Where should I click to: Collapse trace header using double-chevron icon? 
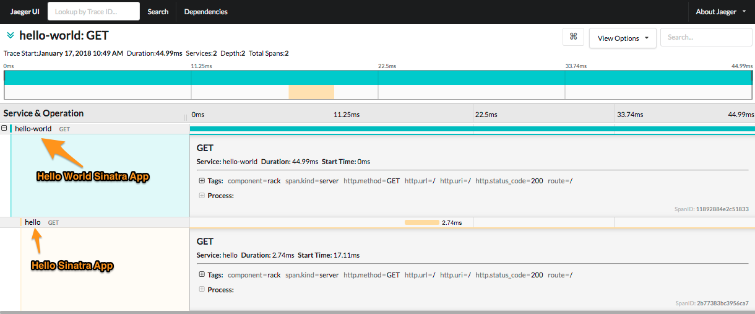(x=10, y=36)
